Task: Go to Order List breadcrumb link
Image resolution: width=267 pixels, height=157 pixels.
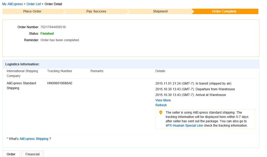Action: pos(34,4)
